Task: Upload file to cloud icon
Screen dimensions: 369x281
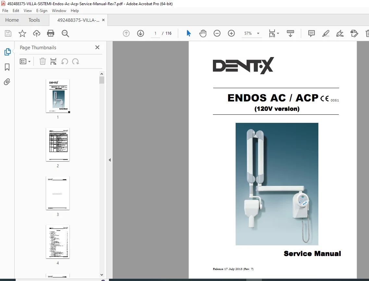Action: (36, 33)
